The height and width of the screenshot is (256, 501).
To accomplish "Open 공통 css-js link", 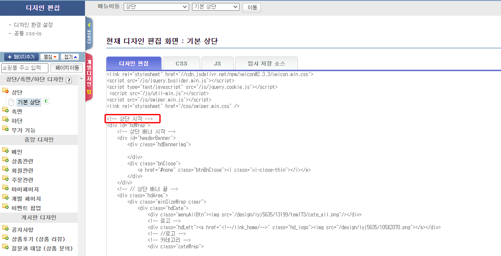I will (x=28, y=33).
